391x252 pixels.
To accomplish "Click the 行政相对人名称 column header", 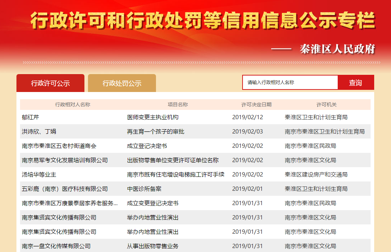I will 73,105.
